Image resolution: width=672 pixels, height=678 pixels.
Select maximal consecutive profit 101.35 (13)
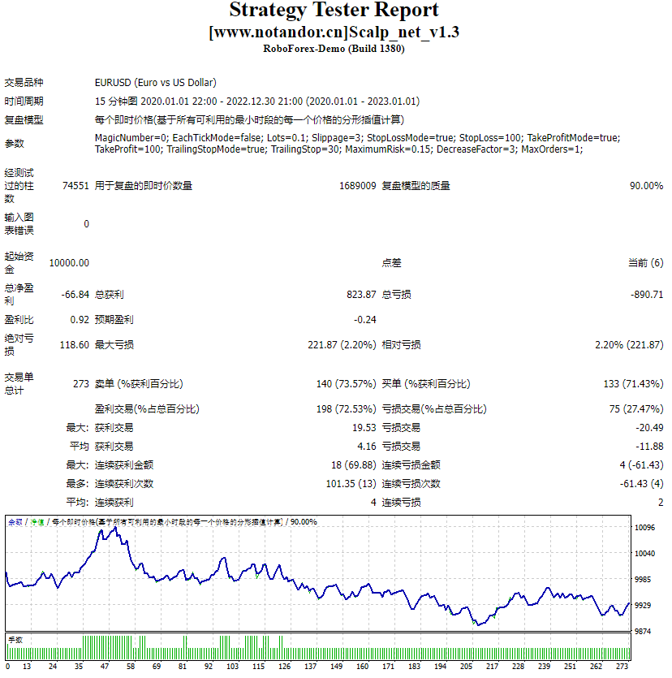(x=351, y=483)
